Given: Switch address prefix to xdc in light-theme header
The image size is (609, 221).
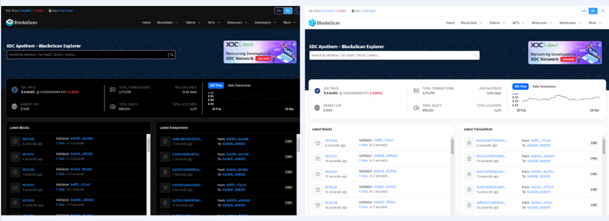Looking at the screenshot, I should (584, 11).
